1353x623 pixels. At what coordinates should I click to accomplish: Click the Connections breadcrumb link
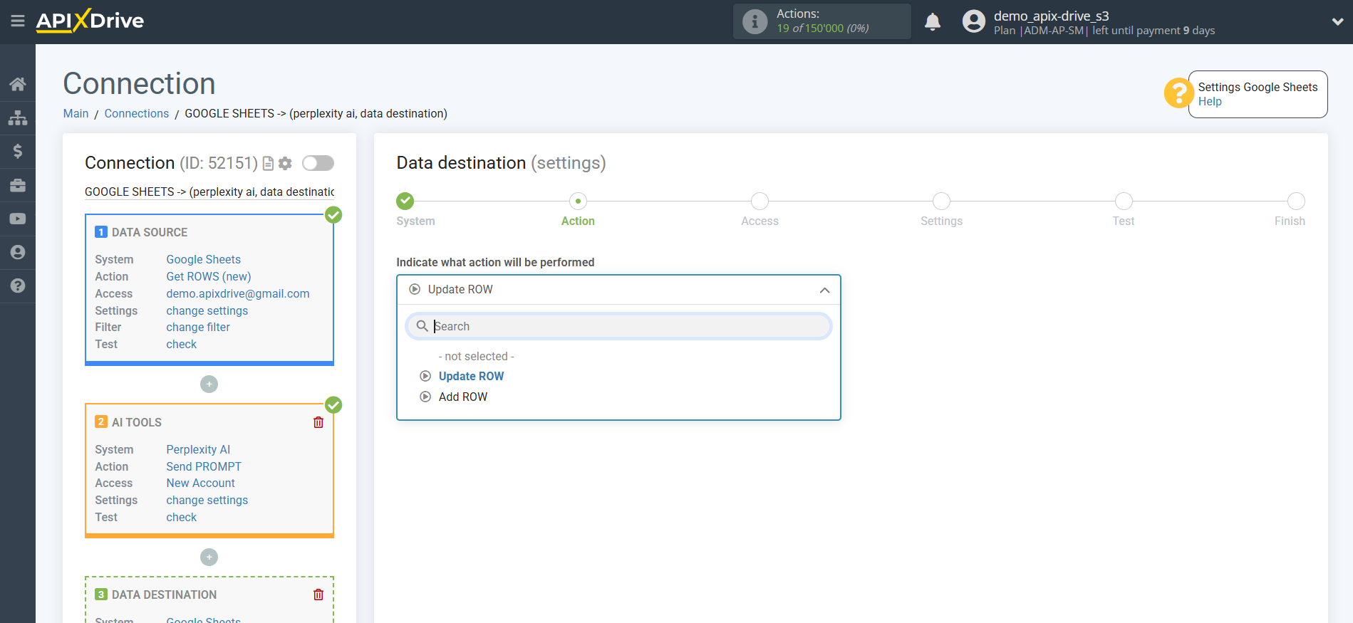[x=136, y=114]
